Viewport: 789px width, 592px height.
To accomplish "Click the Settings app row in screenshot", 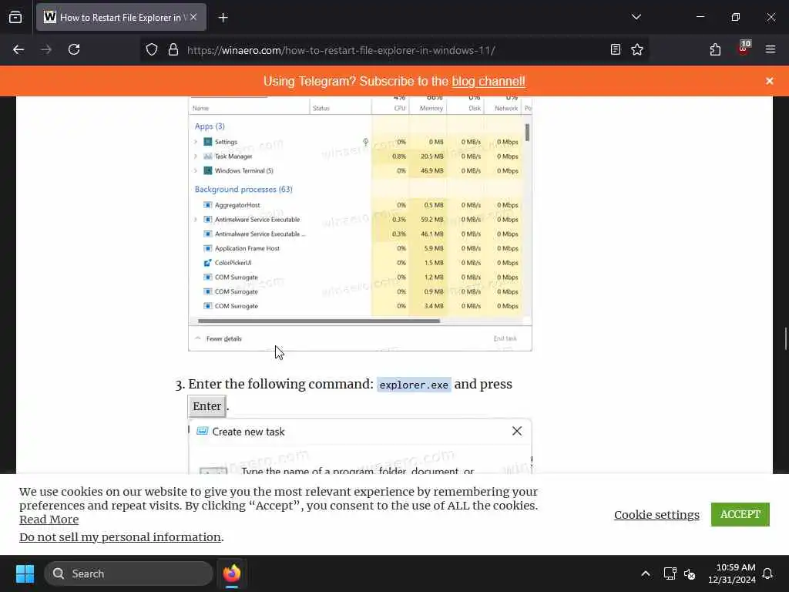I will pyautogui.click(x=356, y=142).
